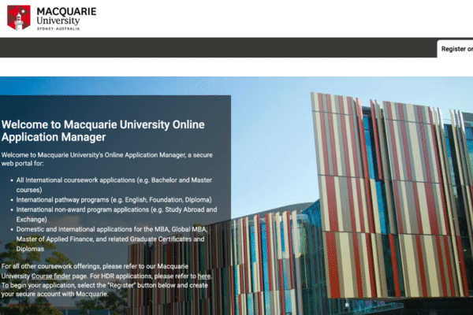
Task: Click the dark grey navigation bar
Action: point(213,48)
